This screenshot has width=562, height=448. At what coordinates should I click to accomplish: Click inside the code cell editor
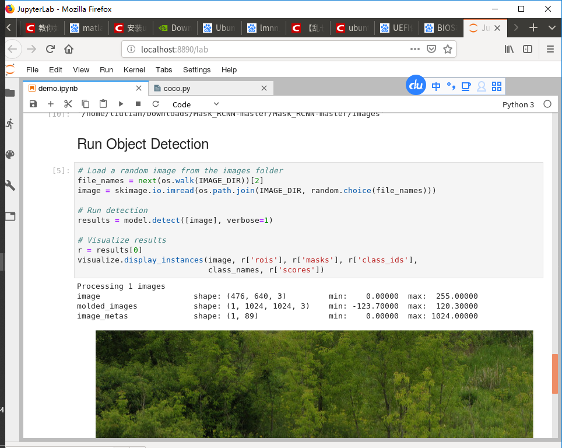pos(308,220)
